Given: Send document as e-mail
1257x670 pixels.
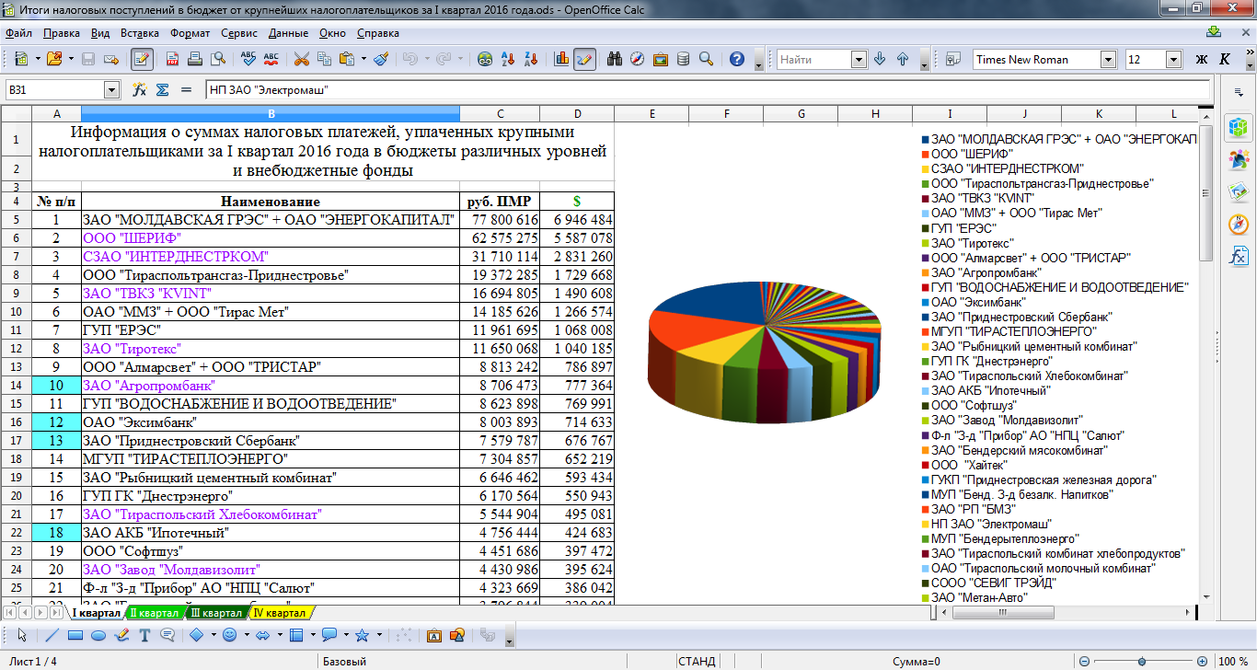Looking at the screenshot, I should pos(111,59).
